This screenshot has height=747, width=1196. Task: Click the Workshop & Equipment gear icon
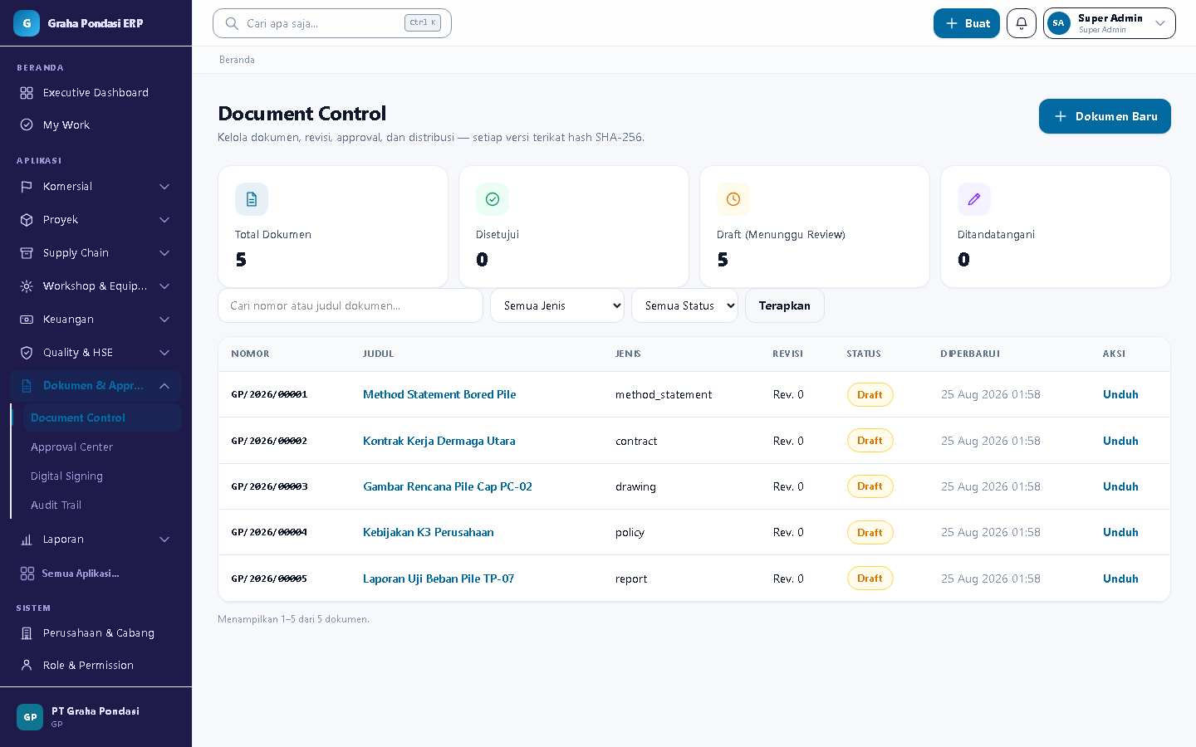click(27, 286)
